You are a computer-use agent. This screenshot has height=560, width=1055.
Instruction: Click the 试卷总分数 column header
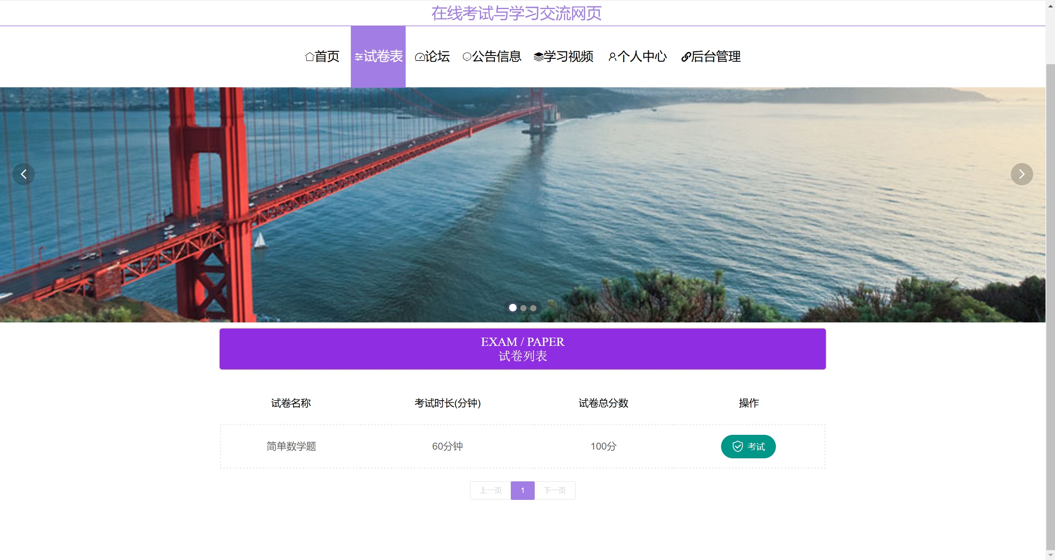pos(603,403)
